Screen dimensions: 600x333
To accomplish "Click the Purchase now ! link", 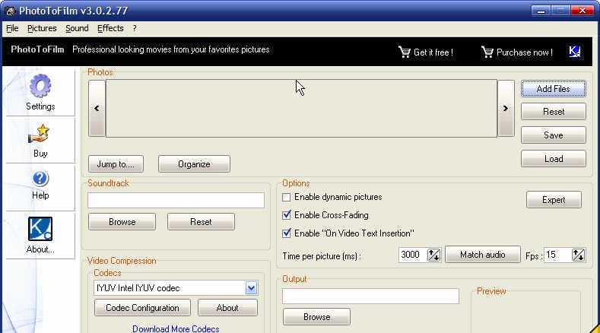I will [525, 52].
